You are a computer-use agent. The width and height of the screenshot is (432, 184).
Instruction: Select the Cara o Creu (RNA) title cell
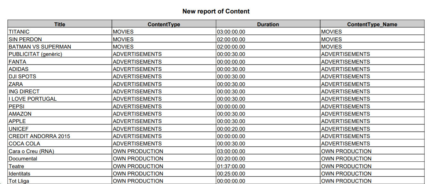(x=31, y=151)
